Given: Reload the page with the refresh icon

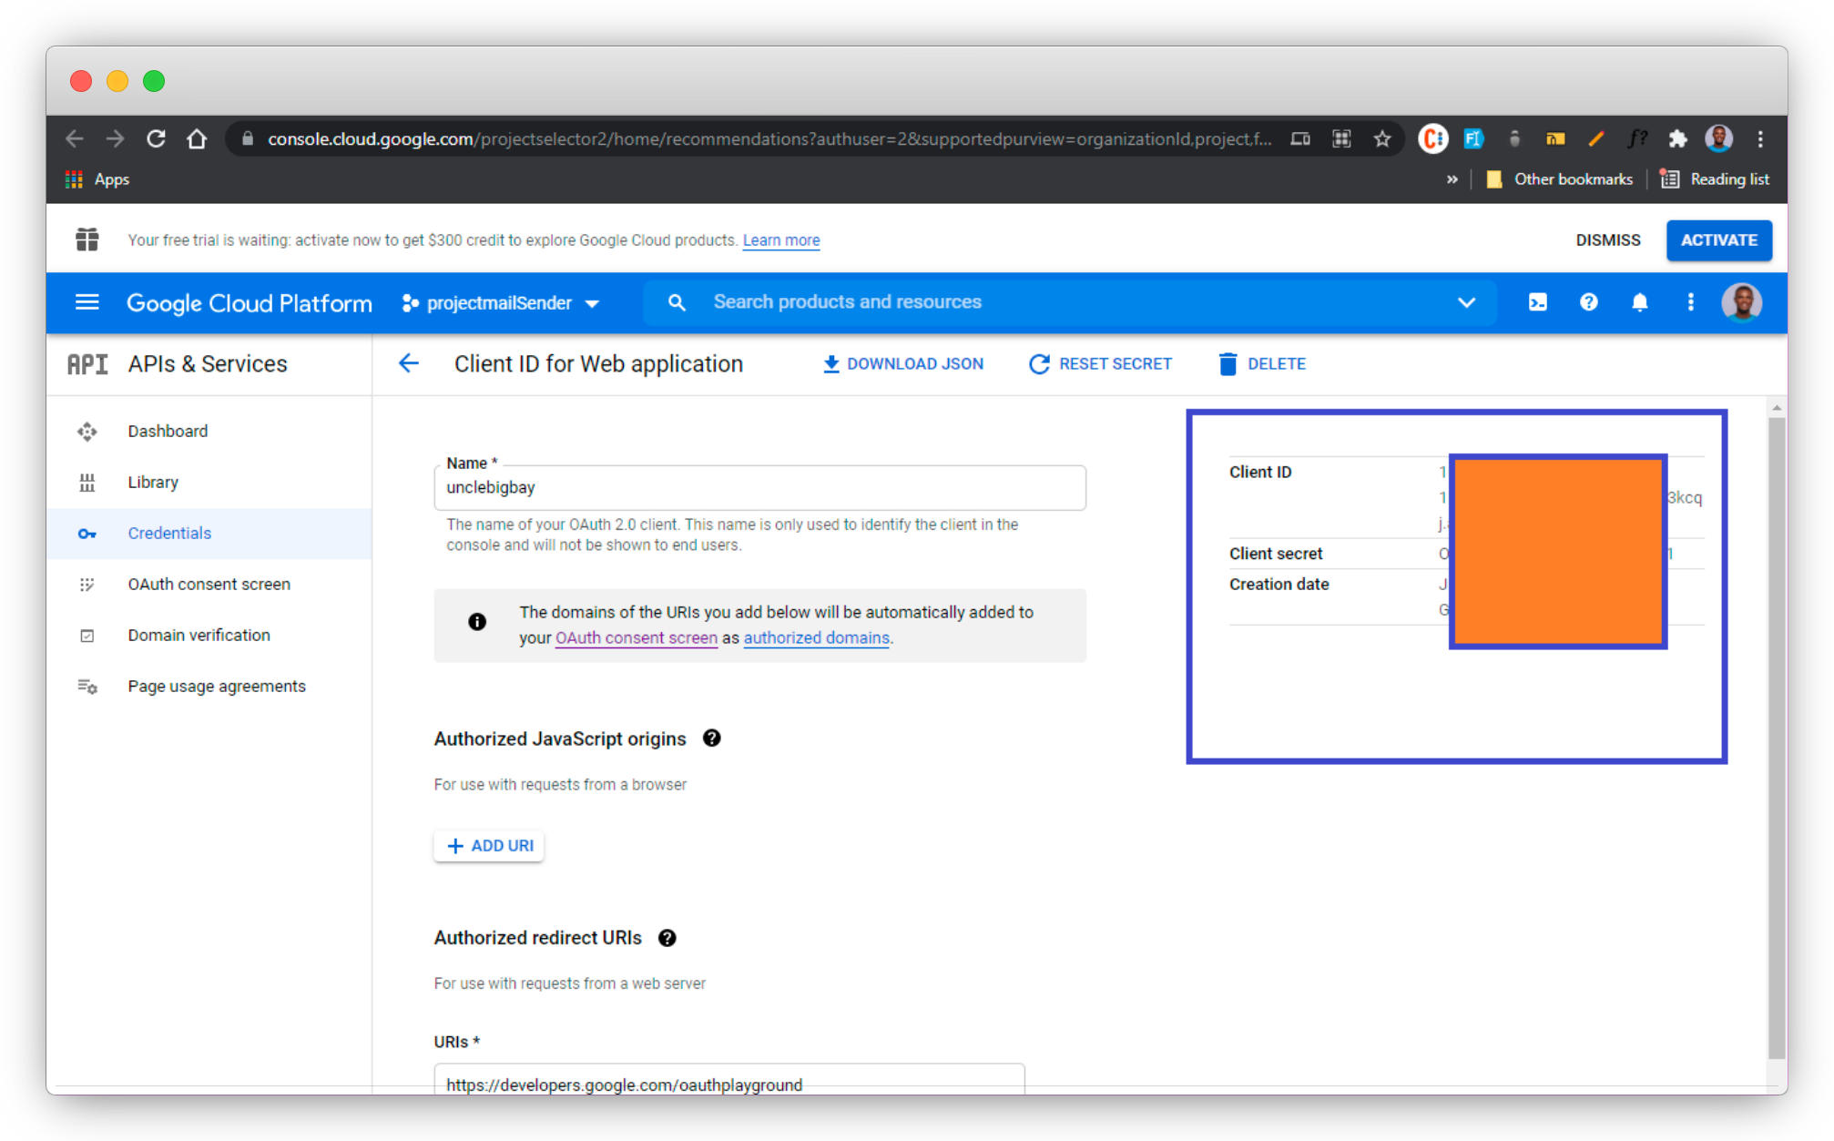Looking at the screenshot, I should [x=156, y=138].
